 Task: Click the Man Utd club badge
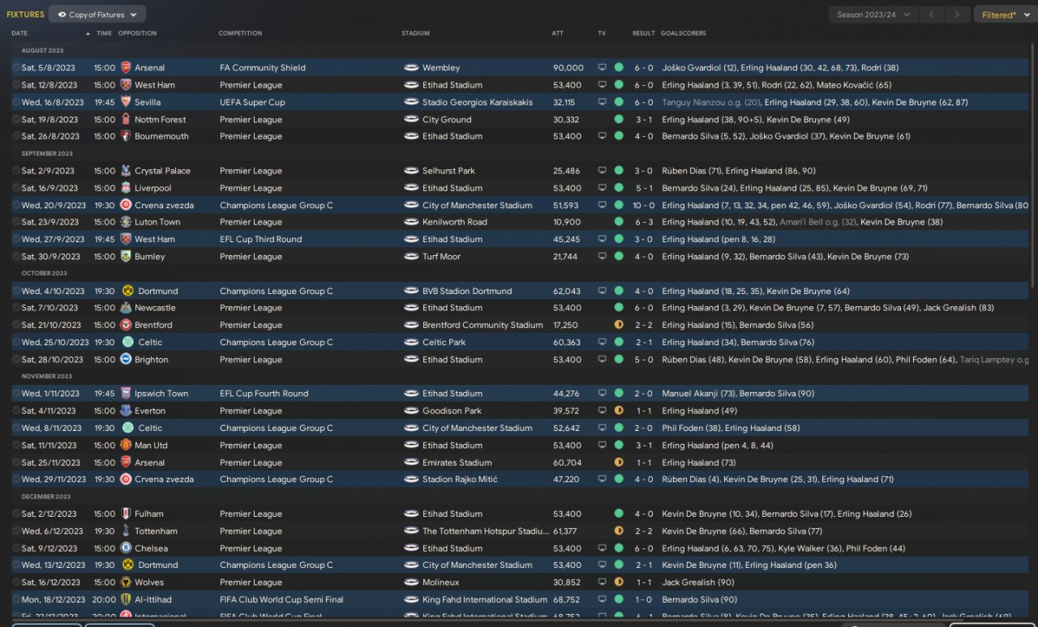(126, 446)
